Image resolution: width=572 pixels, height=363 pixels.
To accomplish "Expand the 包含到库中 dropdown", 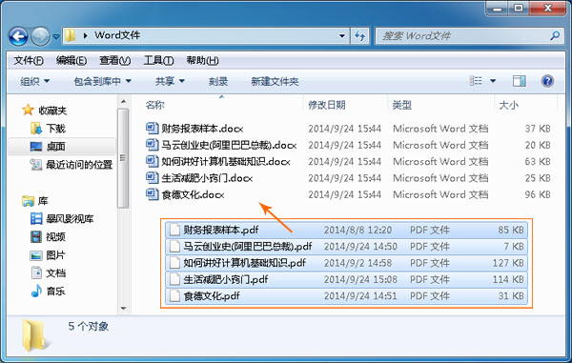I will click(103, 81).
